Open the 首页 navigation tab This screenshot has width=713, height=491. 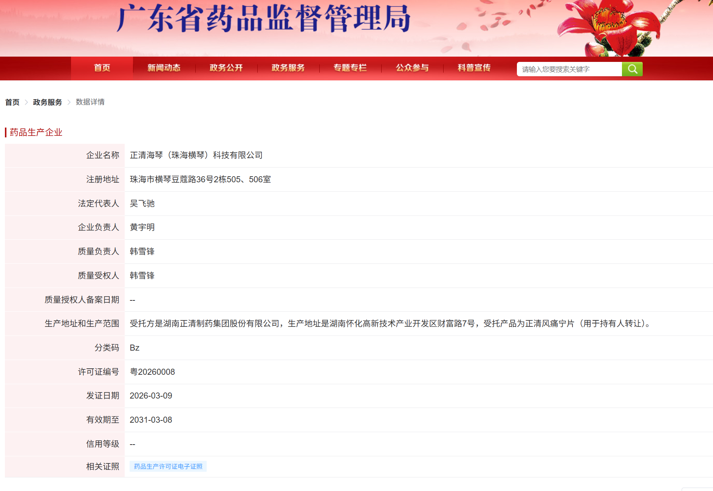point(101,68)
